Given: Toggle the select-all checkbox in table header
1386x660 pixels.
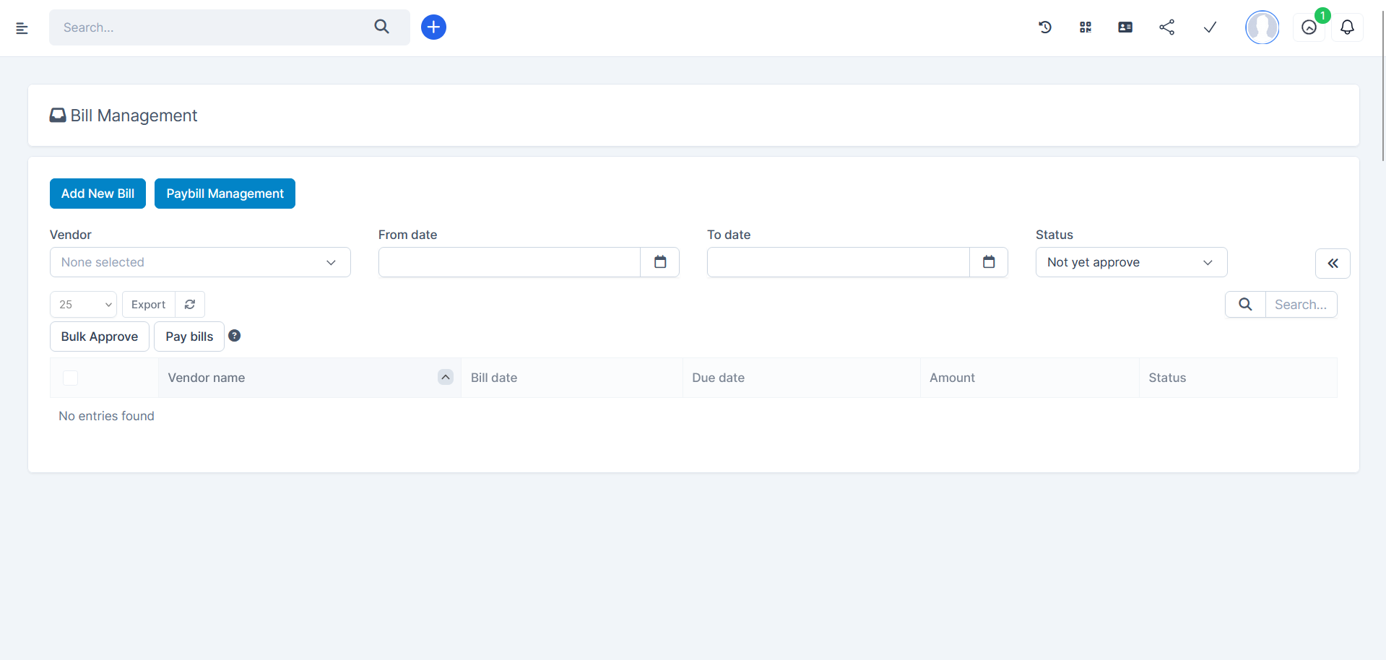Looking at the screenshot, I should (70, 378).
